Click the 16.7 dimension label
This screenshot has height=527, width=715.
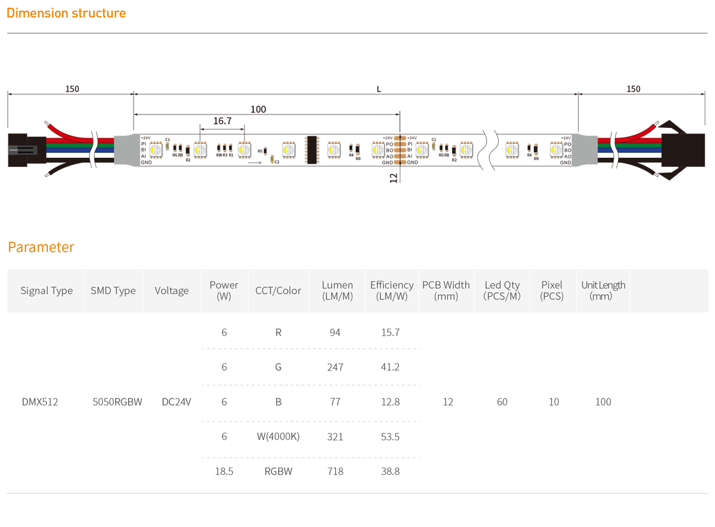point(222,121)
